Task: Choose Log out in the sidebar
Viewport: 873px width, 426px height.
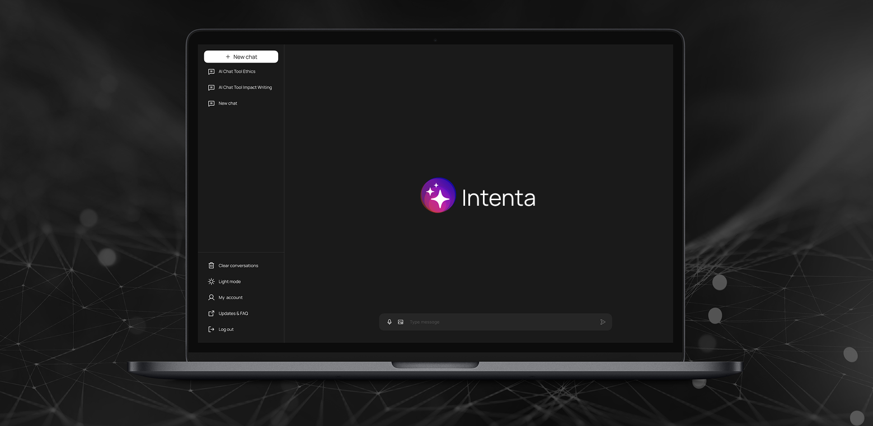Action: [226, 329]
